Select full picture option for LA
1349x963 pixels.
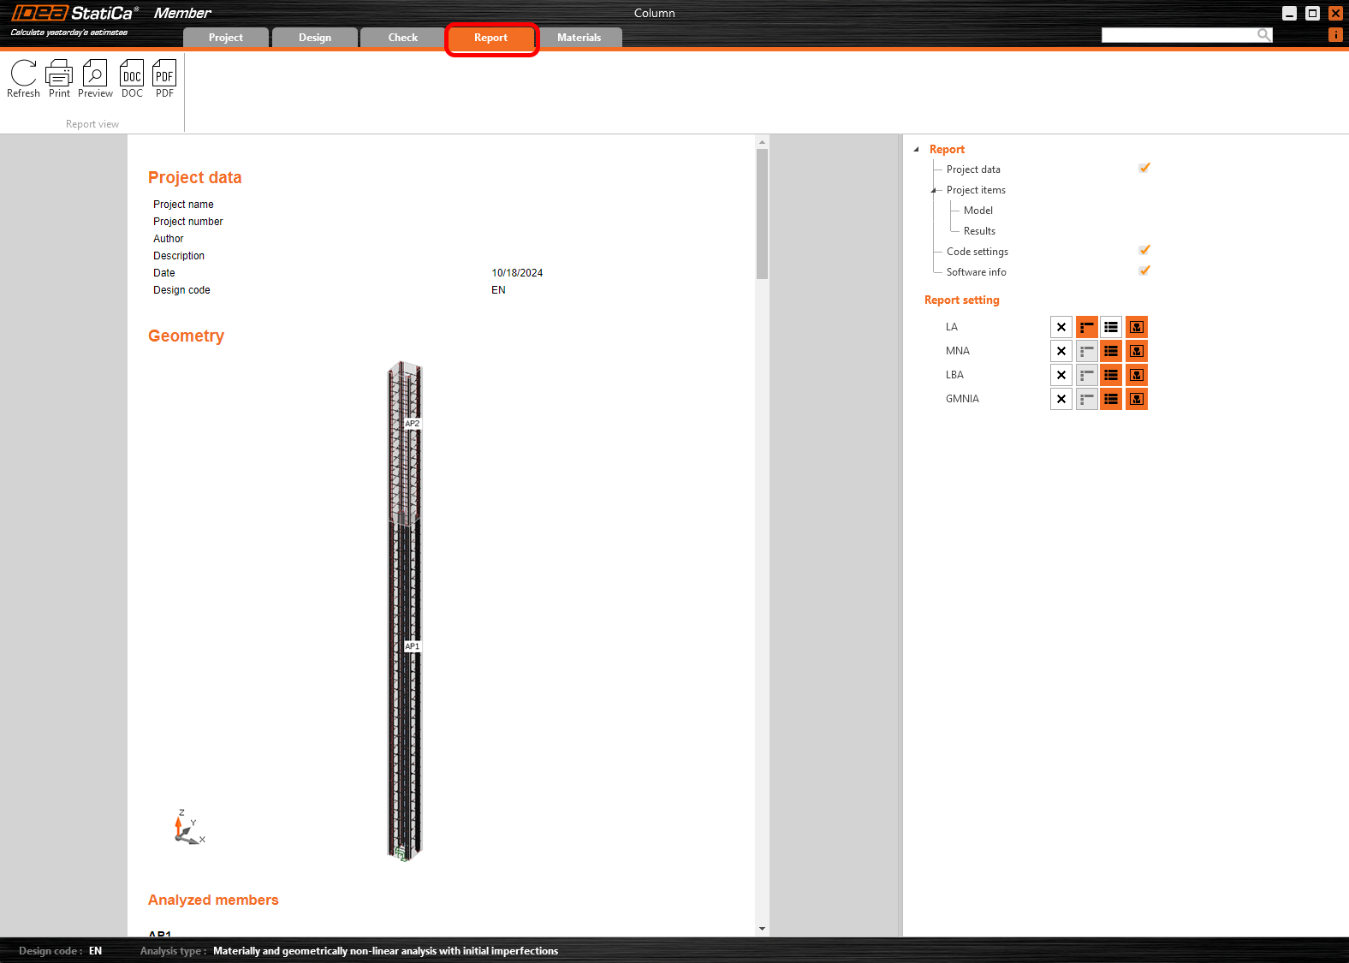point(1137,327)
